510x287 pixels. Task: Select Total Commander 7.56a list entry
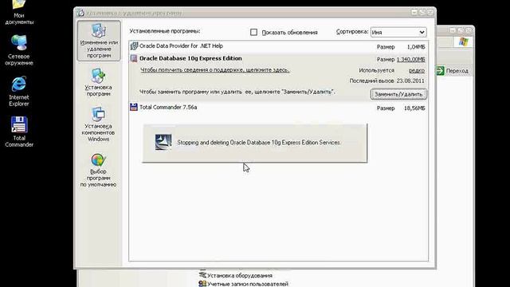pyautogui.click(x=278, y=108)
